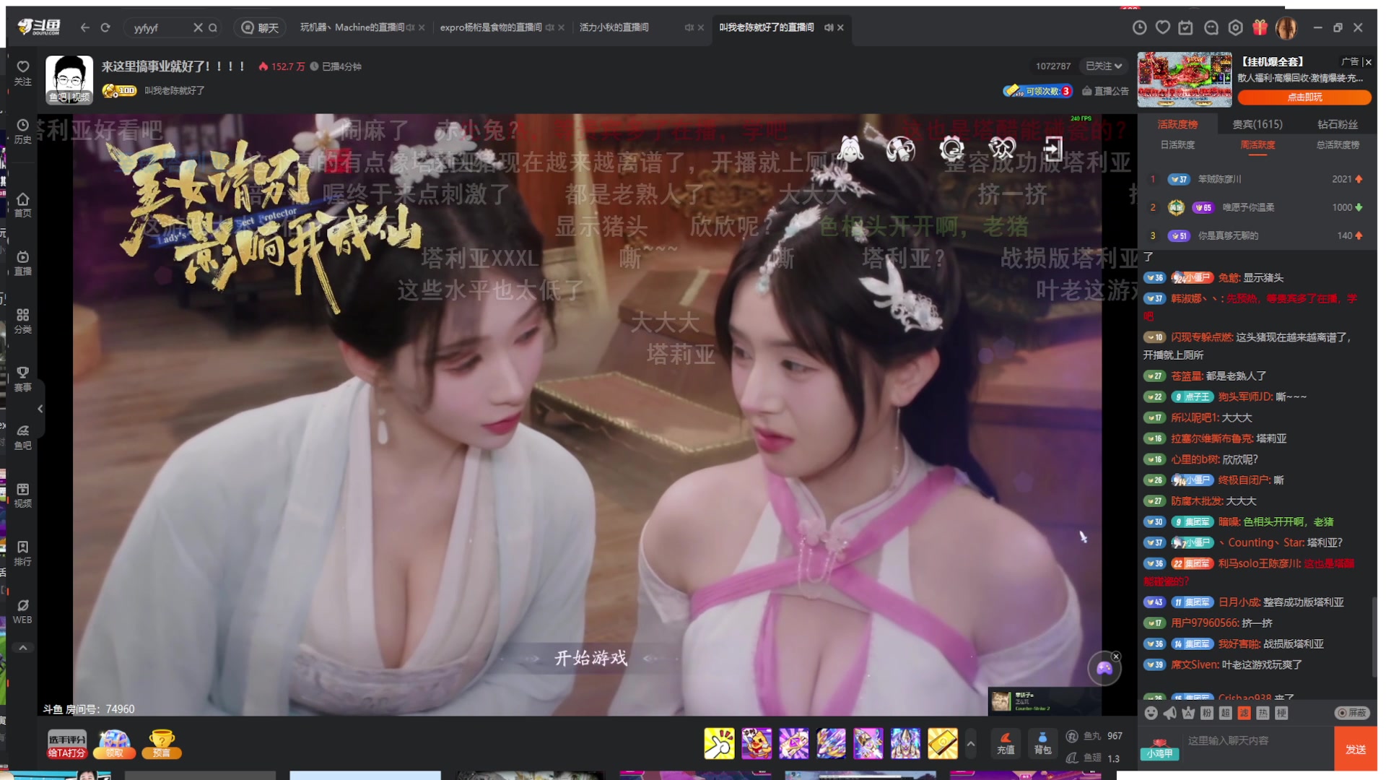
Task: Click the exit-door icon on video overlay
Action: (x=1053, y=149)
